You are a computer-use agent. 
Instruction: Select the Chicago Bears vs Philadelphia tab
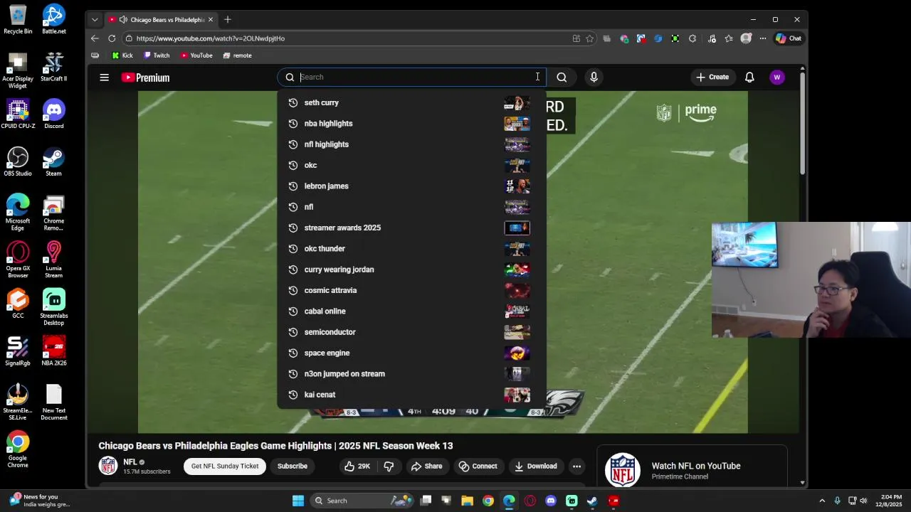[161, 20]
